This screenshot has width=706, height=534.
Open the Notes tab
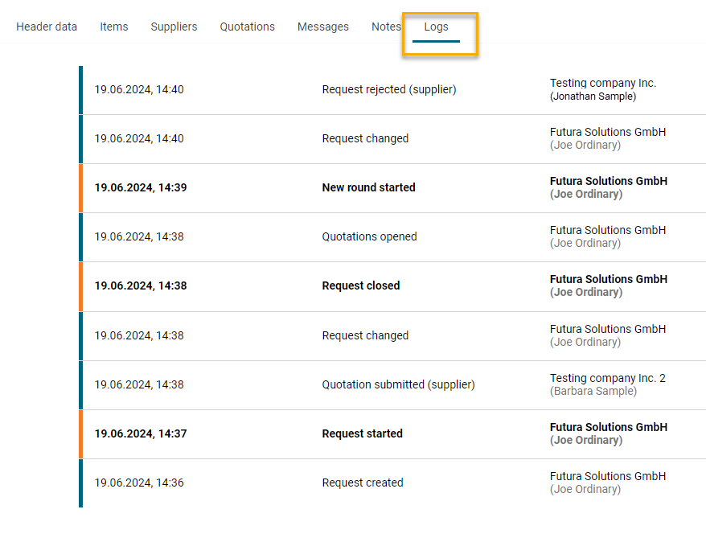point(386,27)
